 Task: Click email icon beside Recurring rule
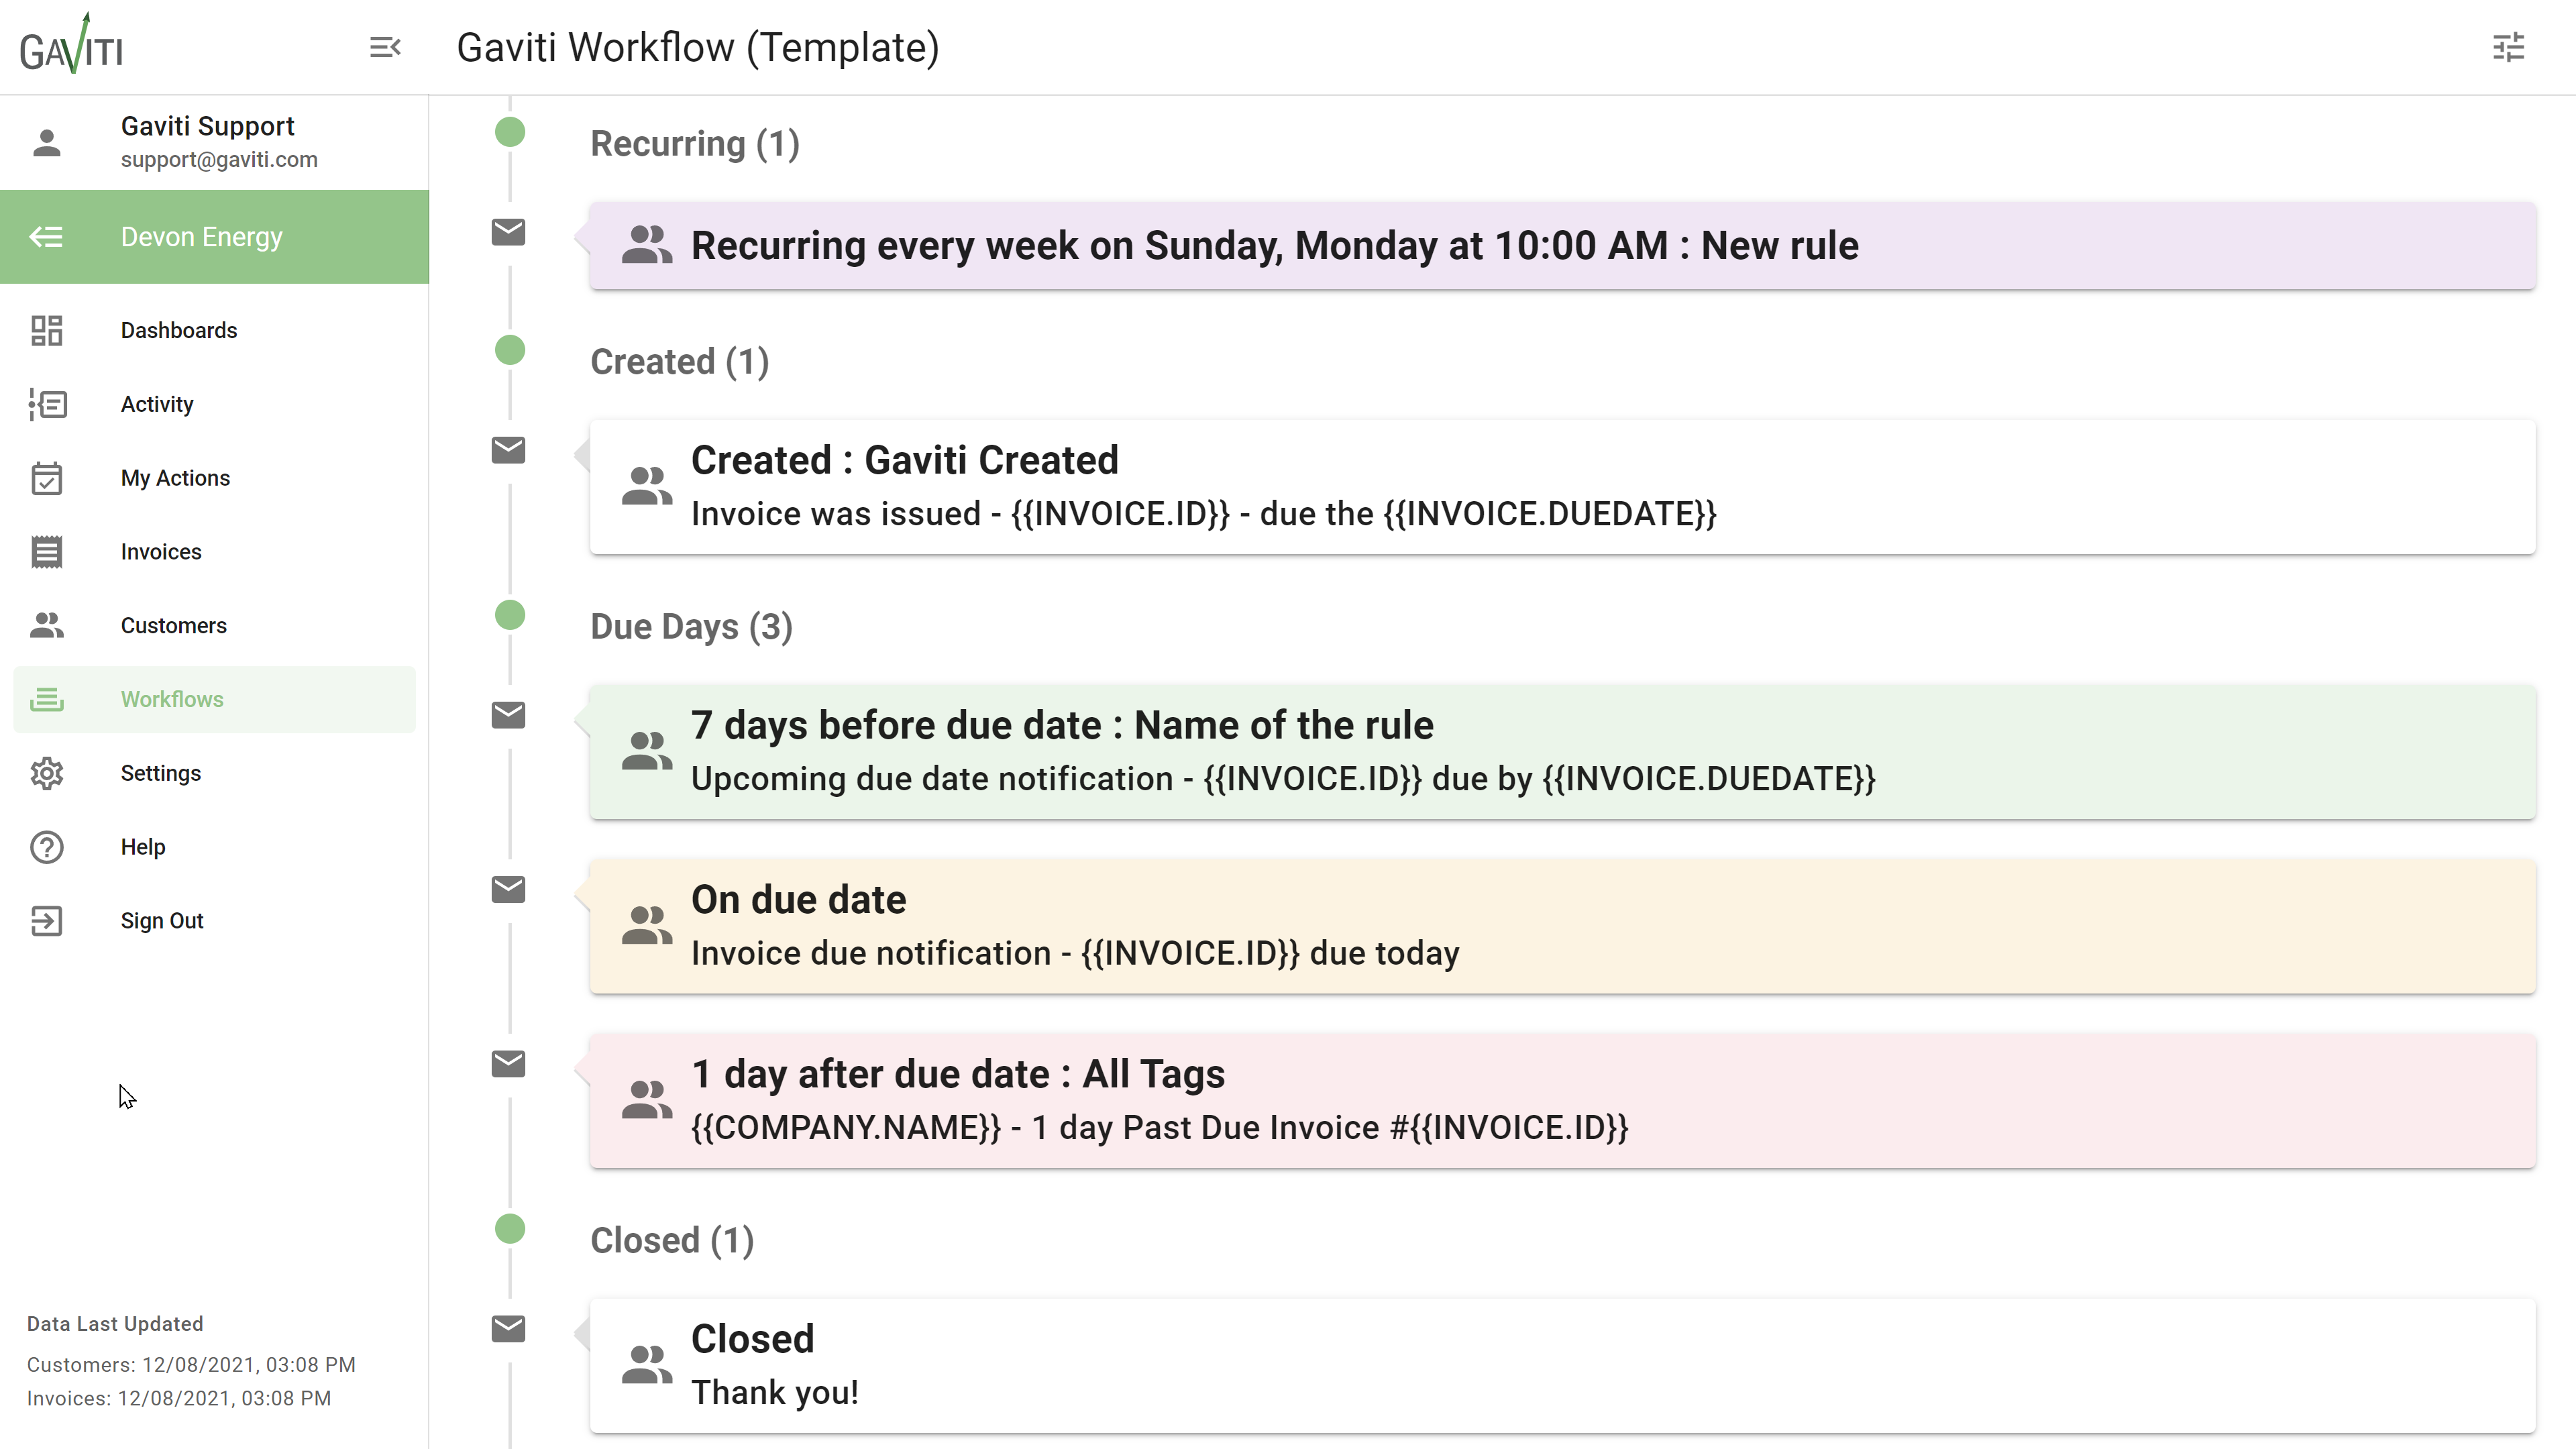pos(508,232)
